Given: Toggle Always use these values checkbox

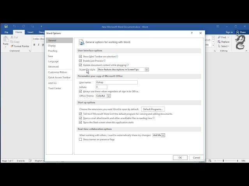Looking at the screenshot, I should click(x=81, y=91).
